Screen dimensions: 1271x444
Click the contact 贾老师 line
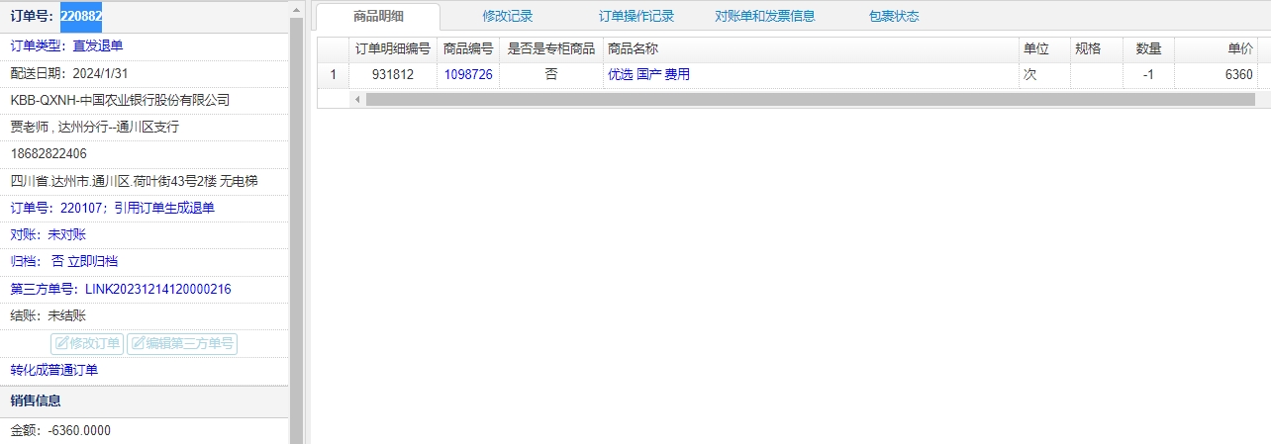pos(94,127)
